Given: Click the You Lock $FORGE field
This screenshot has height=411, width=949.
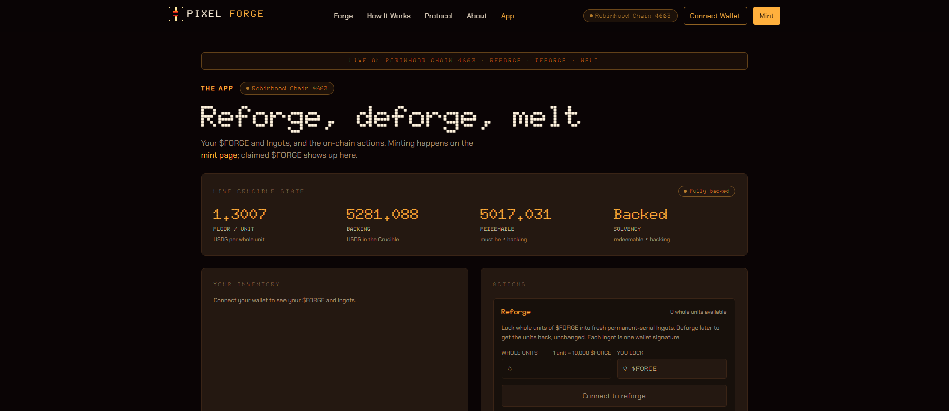Looking at the screenshot, I should coord(672,369).
